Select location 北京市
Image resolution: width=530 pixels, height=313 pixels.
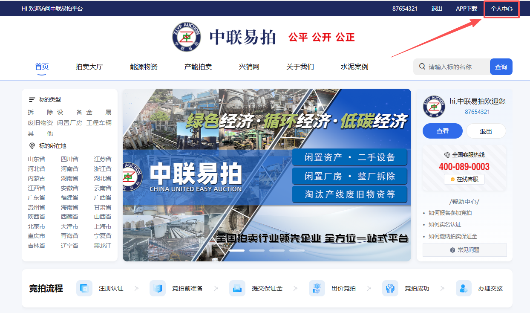[x=36, y=226]
